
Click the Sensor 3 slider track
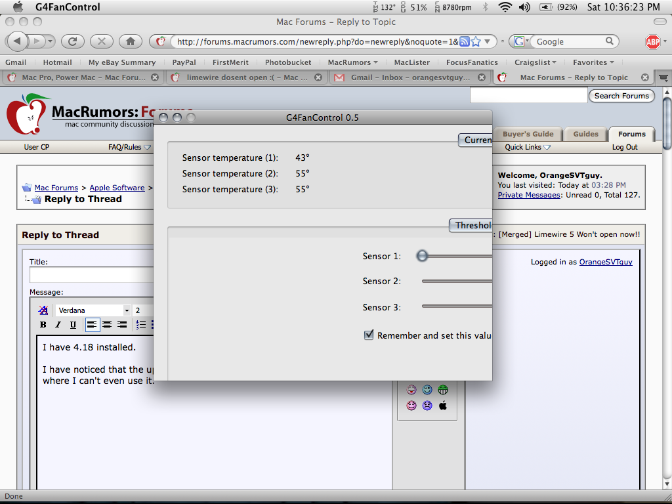(x=457, y=306)
